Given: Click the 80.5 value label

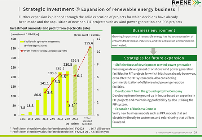Looking at the screenshot, I should point(38,95).
